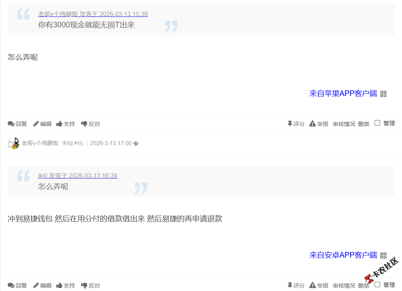This screenshot has width=402, height=291.
Task: Click the avatar thumbnail of 老哥v个鸡腿饭
Action: coord(13,143)
